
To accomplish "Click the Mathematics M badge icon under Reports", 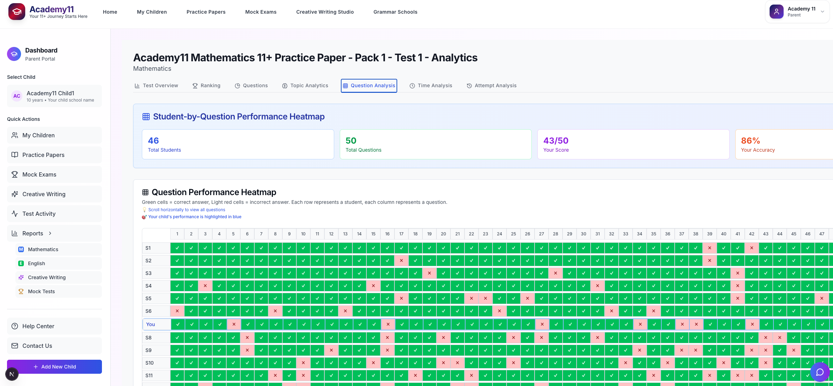I will [21, 249].
